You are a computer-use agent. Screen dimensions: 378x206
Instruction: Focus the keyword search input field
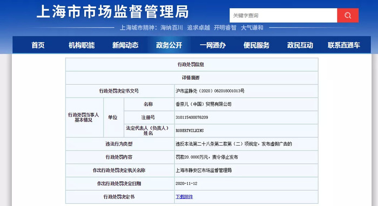coord(283,16)
